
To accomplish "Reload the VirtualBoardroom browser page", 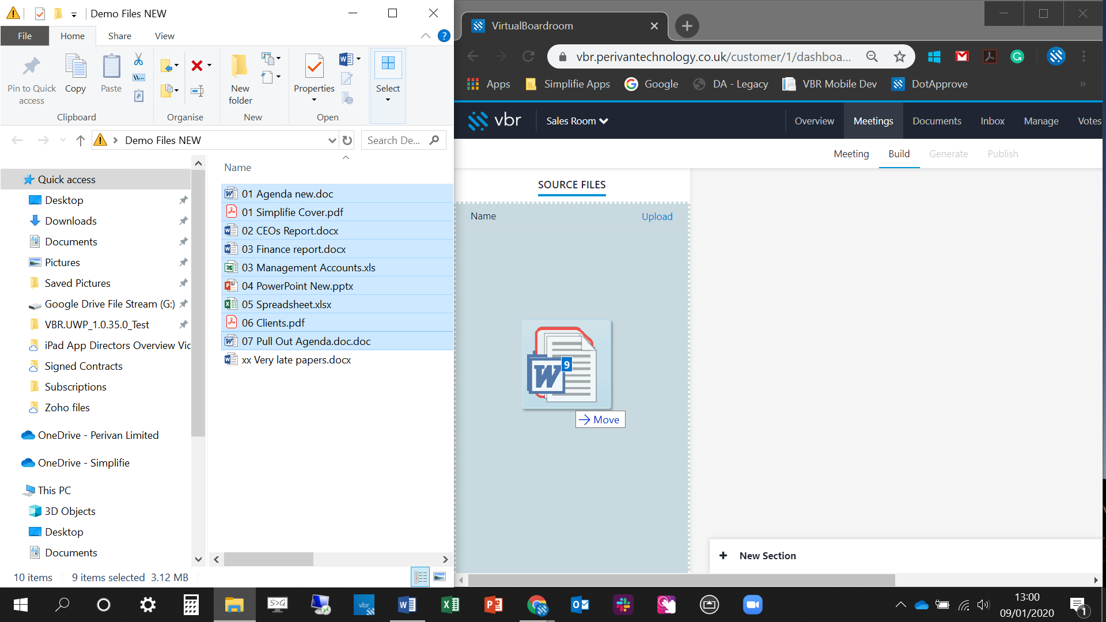I will [x=528, y=56].
